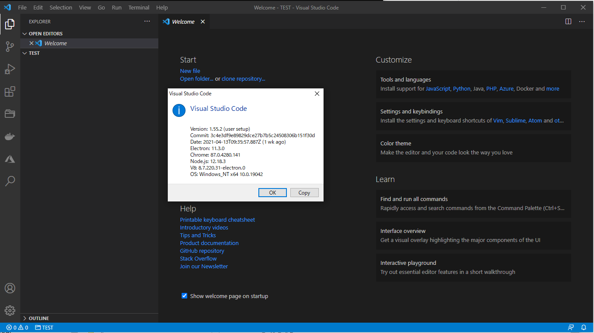Open the Run and Debug view
This screenshot has width=594, height=333.
point(10,69)
